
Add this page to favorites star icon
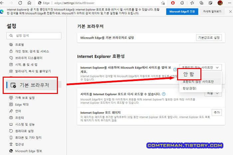[x=163, y=3]
